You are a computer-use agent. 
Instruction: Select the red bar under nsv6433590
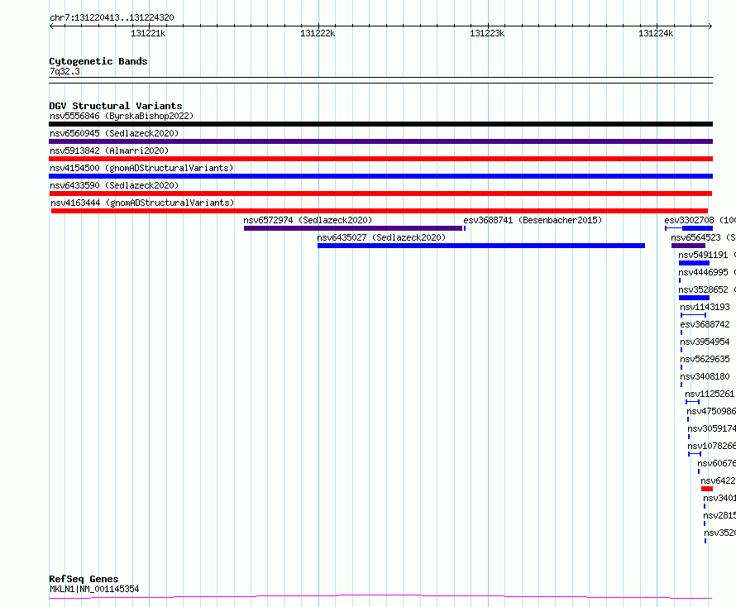click(x=380, y=194)
